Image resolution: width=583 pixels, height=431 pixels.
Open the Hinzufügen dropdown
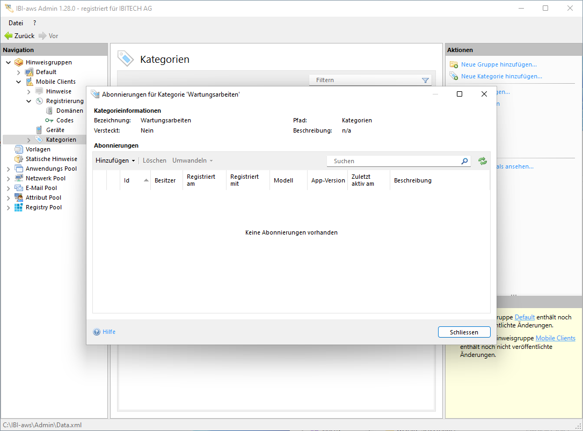click(x=115, y=160)
